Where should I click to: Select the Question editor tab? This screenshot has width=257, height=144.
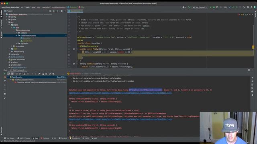(x=75, y=11)
